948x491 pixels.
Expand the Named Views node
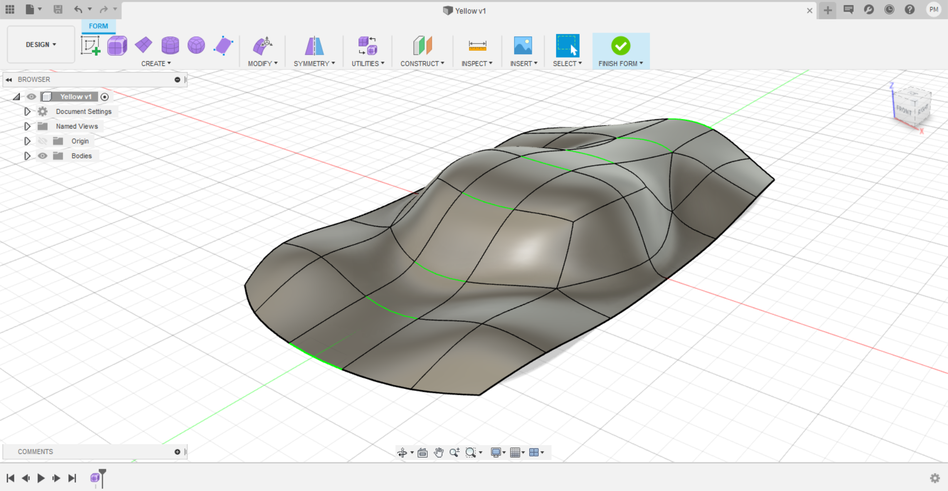point(27,126)
